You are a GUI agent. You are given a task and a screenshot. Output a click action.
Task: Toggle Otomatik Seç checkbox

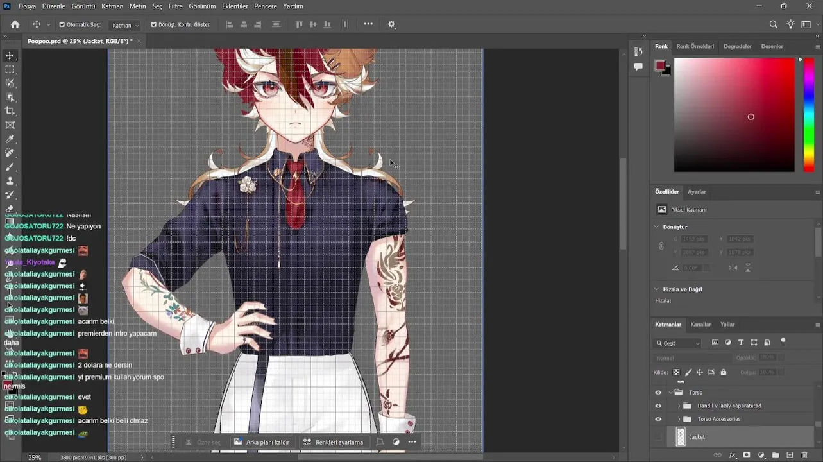click(x=62, y=24)
